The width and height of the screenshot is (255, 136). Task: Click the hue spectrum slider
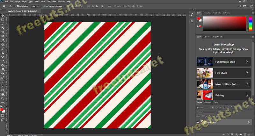250,24
